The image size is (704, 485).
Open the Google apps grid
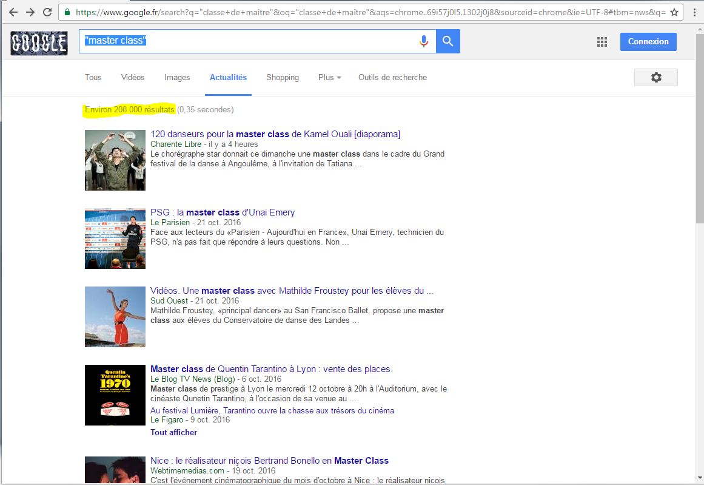[x=602, y=42]
